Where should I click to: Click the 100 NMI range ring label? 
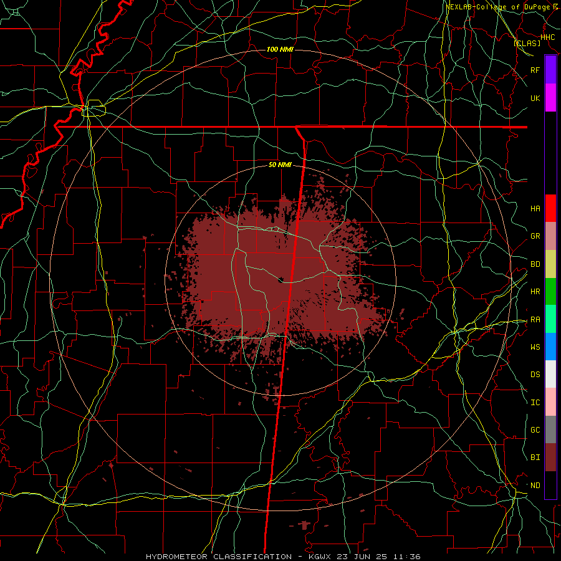[x=280, y=49]
